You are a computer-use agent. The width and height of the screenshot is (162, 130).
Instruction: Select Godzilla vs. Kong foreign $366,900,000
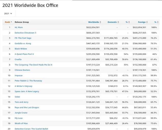[x=139, y=43]
